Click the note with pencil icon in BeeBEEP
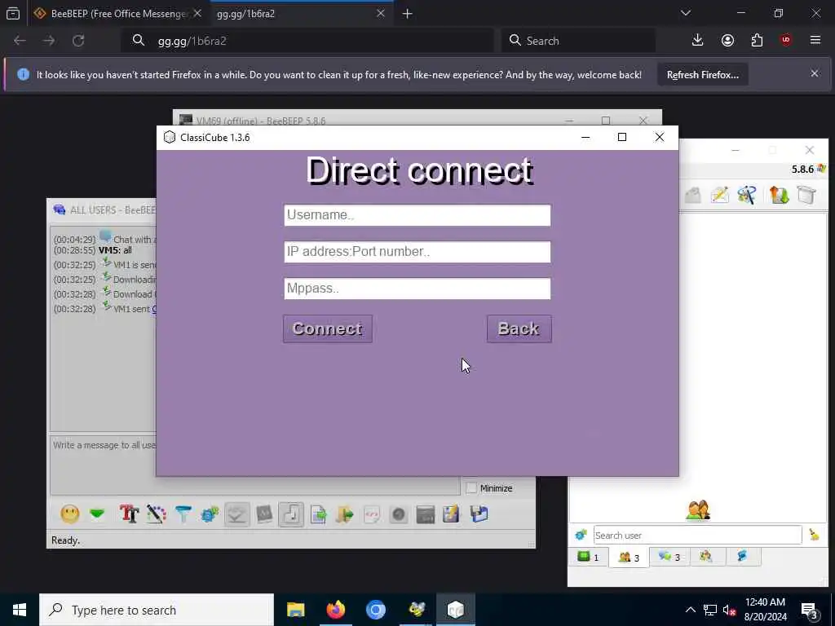Viewport: 835px width, 626px height. (x=720, y=195)
